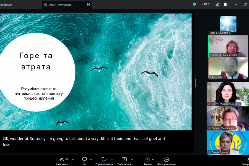
Task: Select Оксана Михайленко video tile
Action: [x=228, y=118]
